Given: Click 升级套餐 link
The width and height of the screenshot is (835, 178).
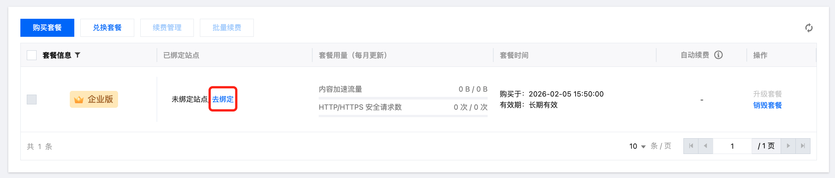Looking at the screenshot, I should (767, 94).
